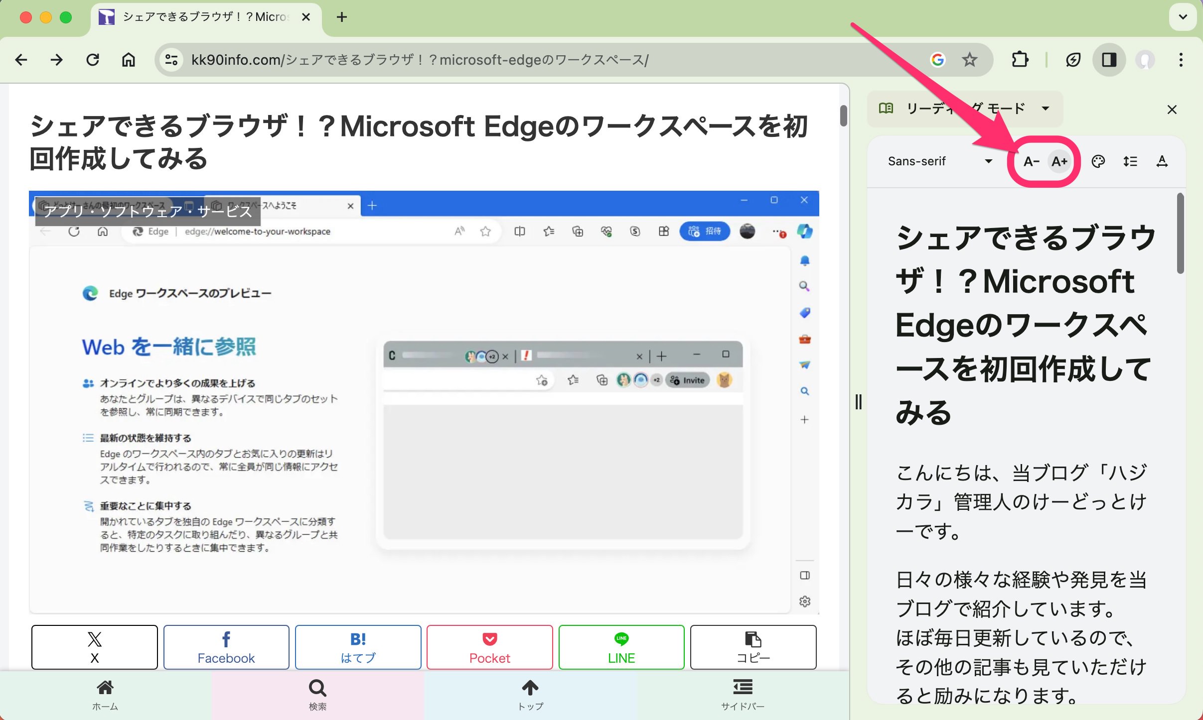Share the article on Facebook
This screenshot has width=1203, height=720.
point(226,647)
